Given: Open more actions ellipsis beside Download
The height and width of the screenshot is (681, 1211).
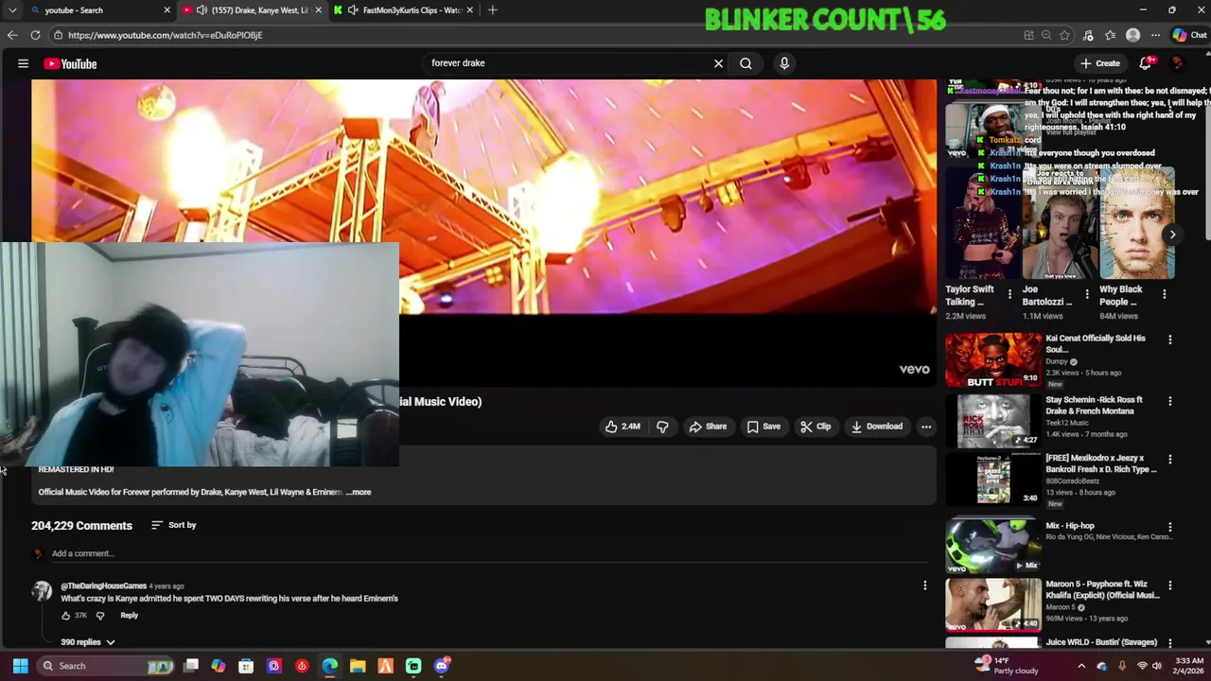Looking at the screenshot, I should tap(926, 427).
